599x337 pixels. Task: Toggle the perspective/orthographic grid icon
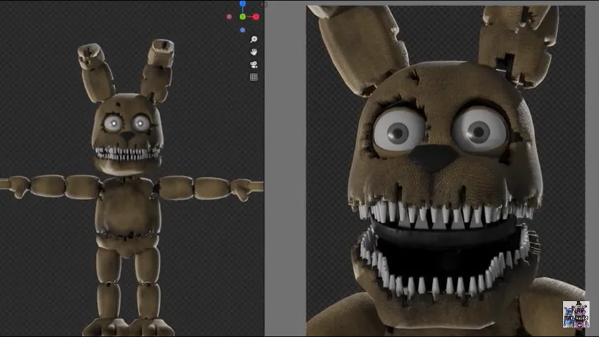[x=254, y=77]
